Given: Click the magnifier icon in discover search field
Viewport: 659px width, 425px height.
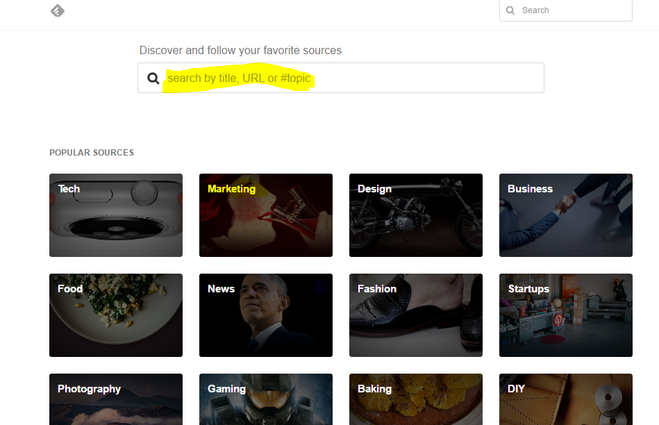Looking at the screenshot, I should (x=153, y=78).
